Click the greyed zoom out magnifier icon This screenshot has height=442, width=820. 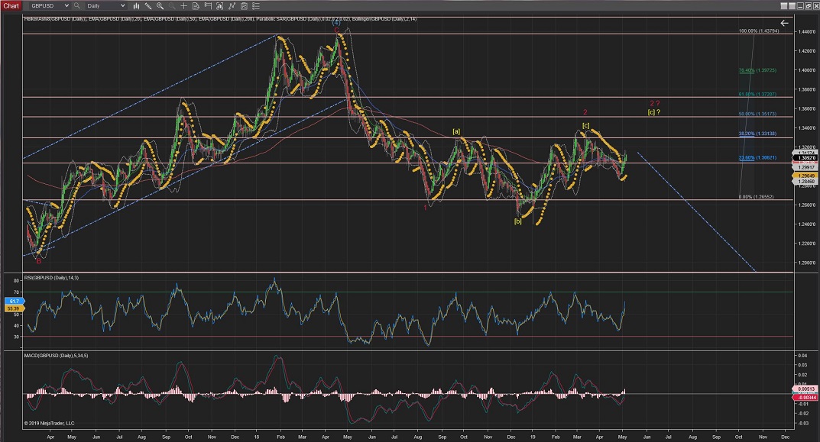click(171, 6)
